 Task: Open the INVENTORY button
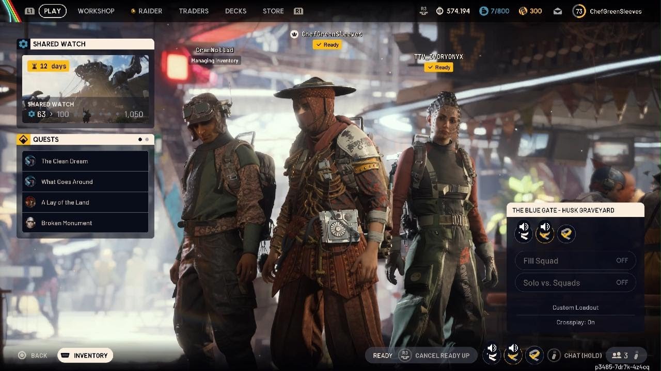pos(85,356)
